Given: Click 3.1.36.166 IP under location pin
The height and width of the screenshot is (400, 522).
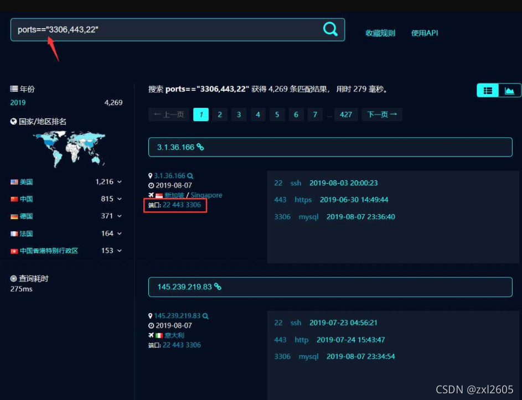Looking at the screenshot, I should pyautogui.click(x=169, y=176).
